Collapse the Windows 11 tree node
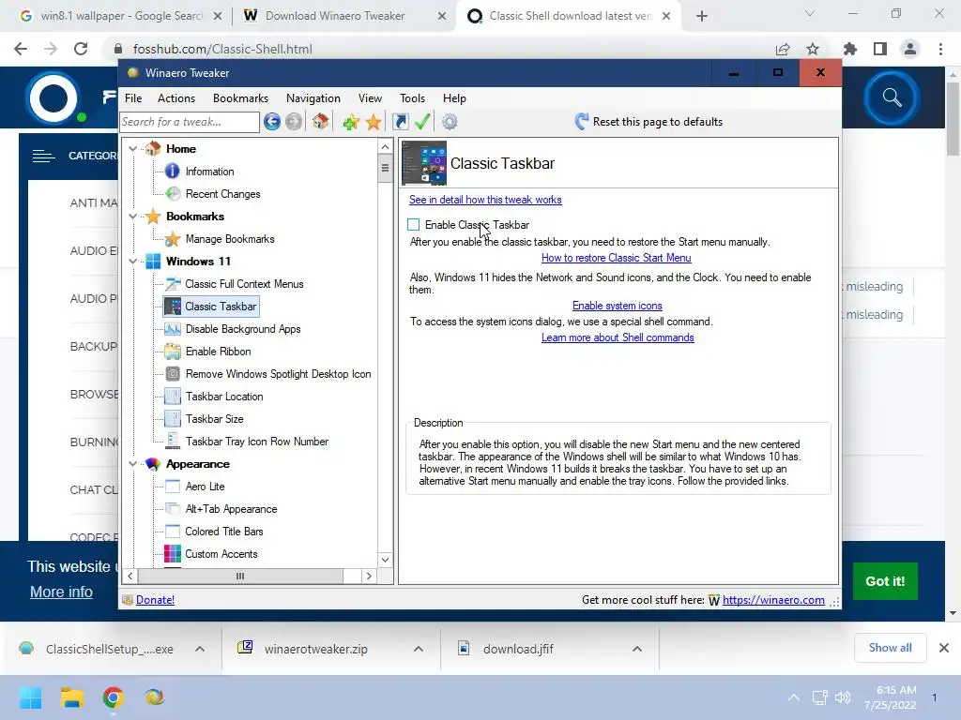 tap(132, 262)
